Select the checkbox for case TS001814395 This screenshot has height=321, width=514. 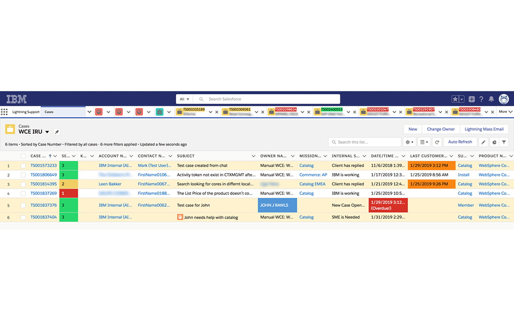pos(23,184)
